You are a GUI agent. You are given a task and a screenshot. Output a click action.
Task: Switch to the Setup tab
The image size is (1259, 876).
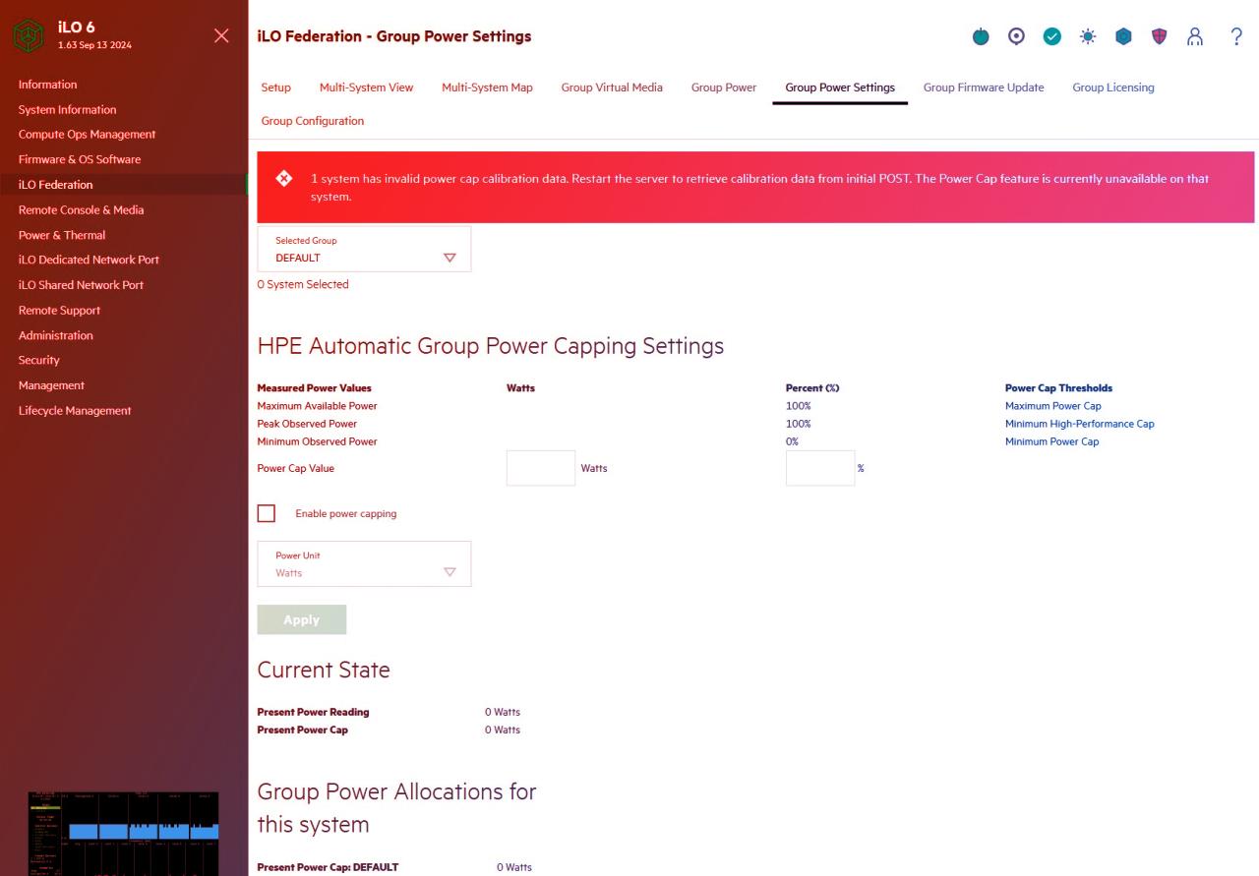pos(276,88)
